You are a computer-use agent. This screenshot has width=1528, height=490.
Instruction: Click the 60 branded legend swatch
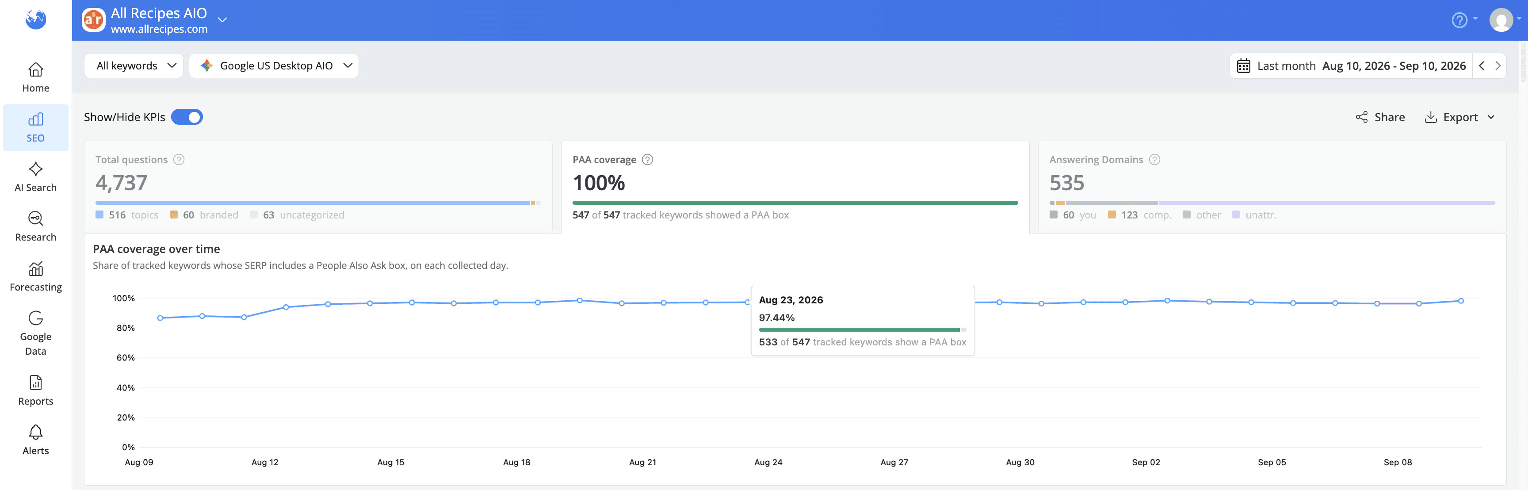click(x=174, y=215)
